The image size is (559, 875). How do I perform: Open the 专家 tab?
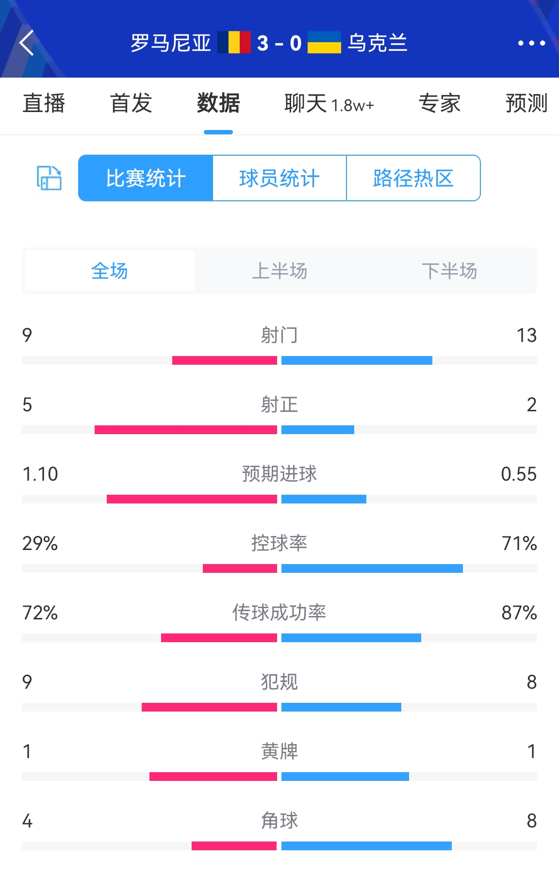click(x=440, y=103)
